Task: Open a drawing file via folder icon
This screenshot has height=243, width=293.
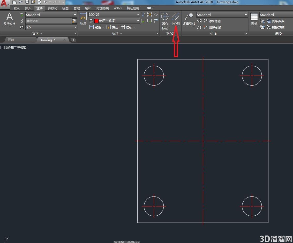Action: coord(20,2)
